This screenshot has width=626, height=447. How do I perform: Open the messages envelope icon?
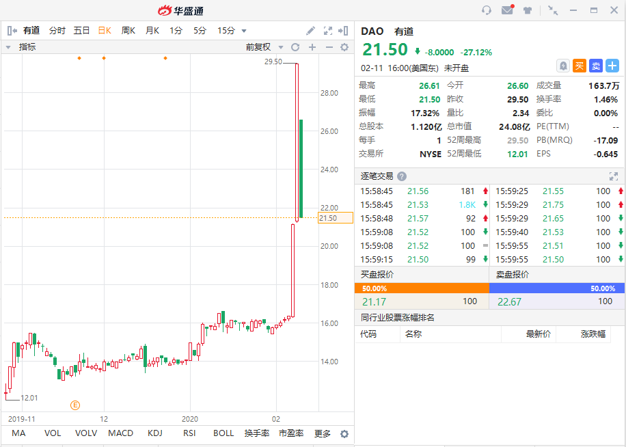click(507, 10)
